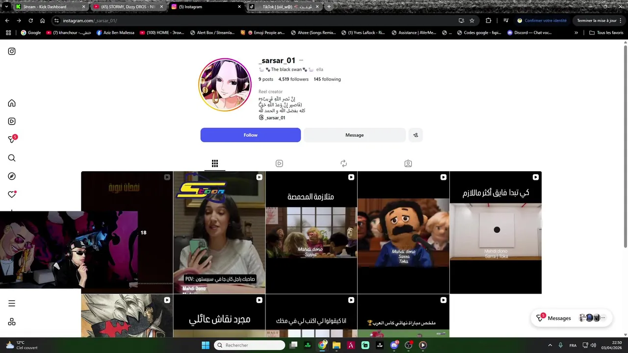Open the متلازمة المحمصة reel
Screen dimensions: 628x353
(311, 233)
